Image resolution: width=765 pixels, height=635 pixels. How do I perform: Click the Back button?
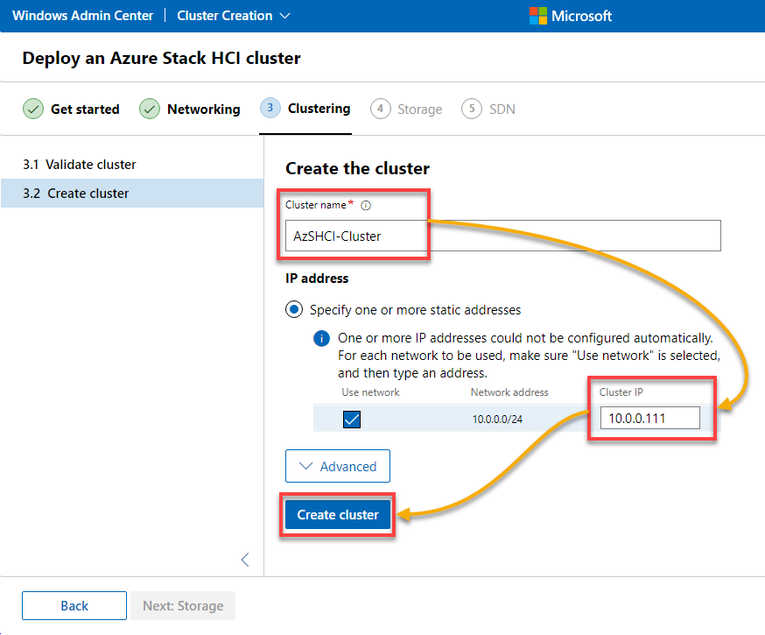point(74,606)
